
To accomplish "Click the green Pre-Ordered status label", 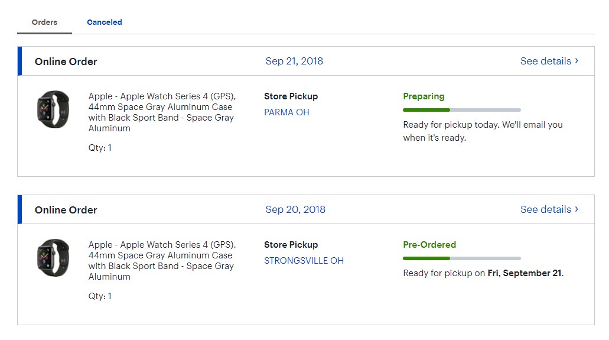I will (x=429, y=245).
